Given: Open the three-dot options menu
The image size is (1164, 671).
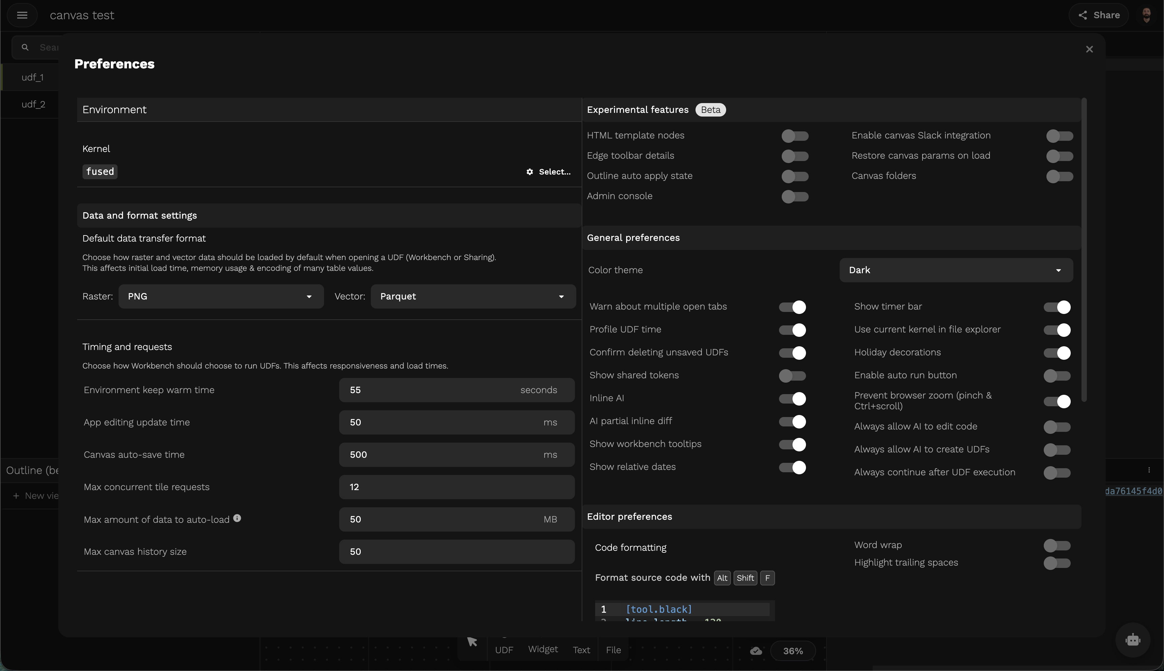Looking at the screenshot, I should tap(1149, 470).
